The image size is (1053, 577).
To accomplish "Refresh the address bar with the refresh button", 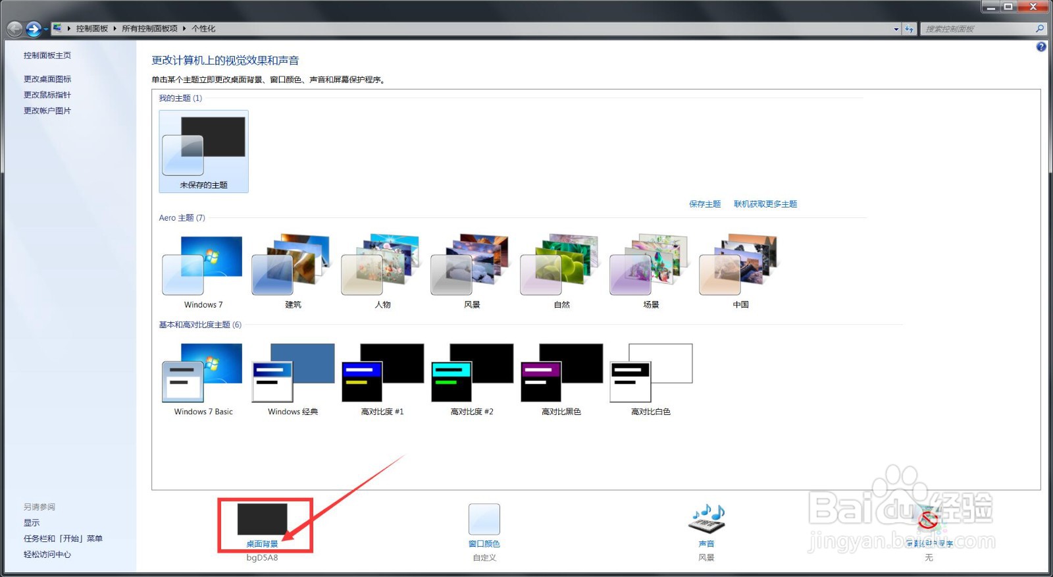I will [x=910, y=29].
